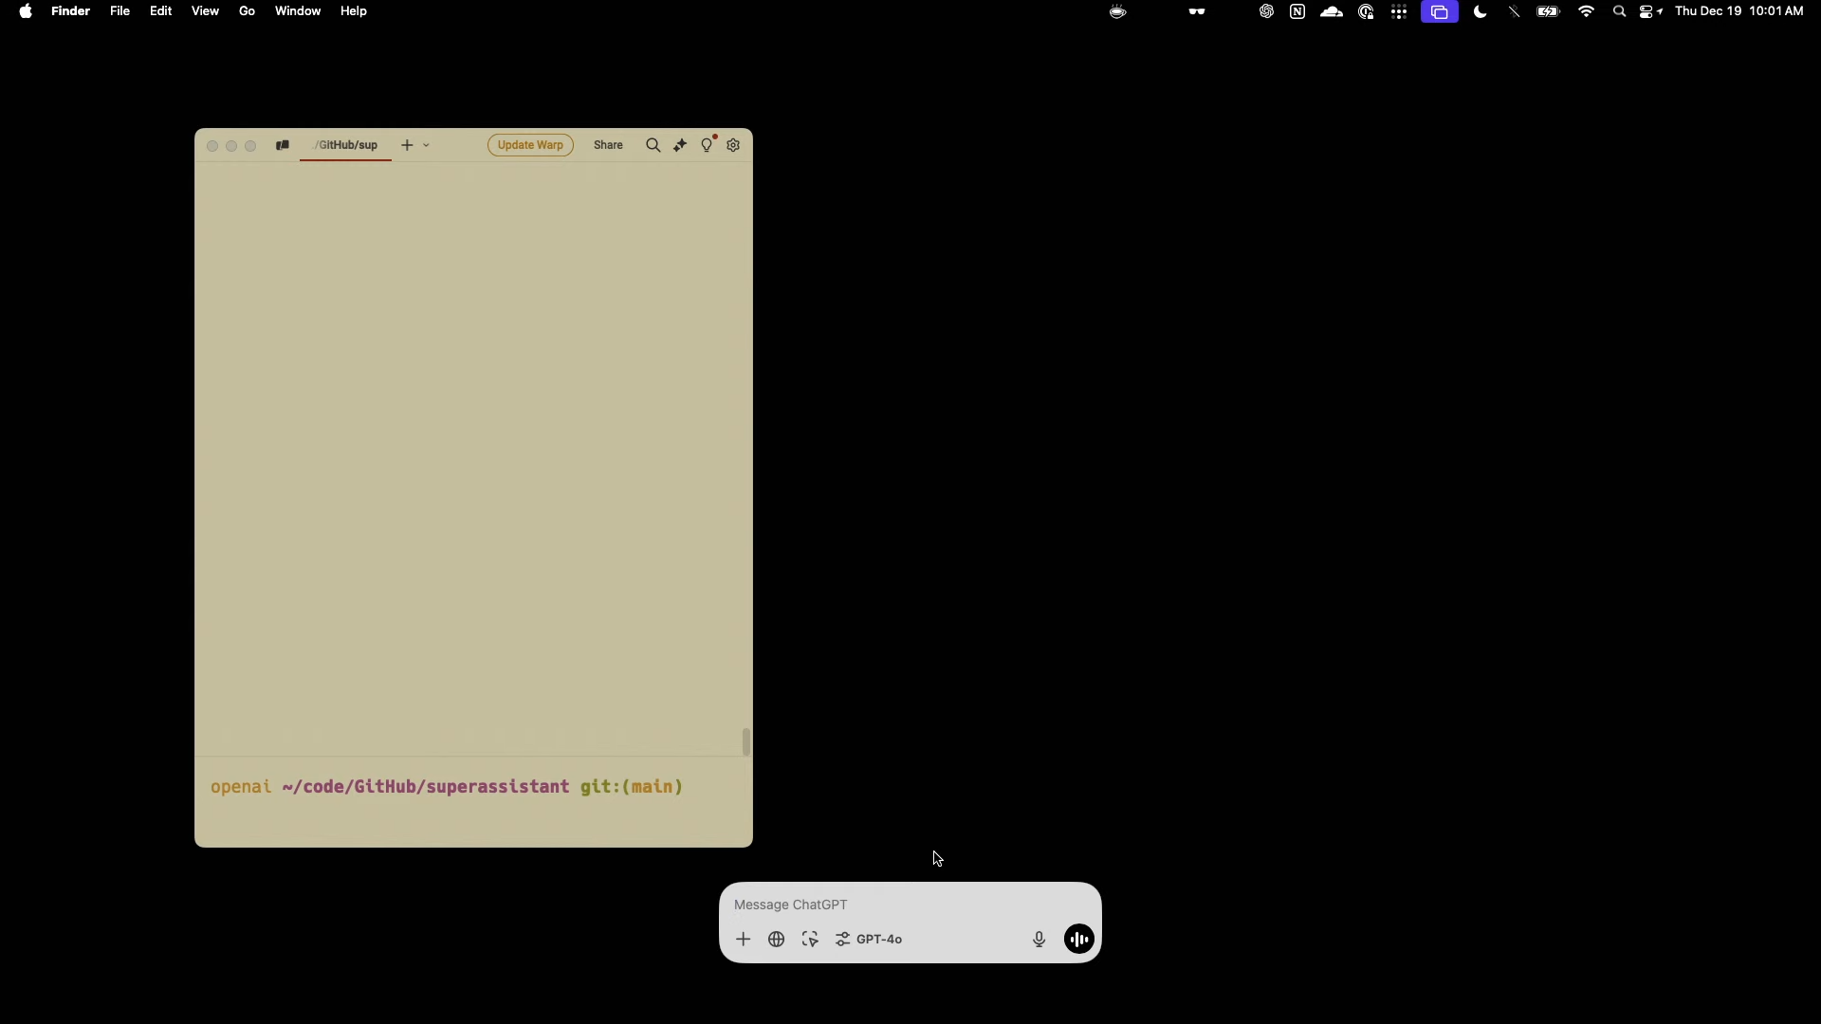Open Warp search with magnifier icon
This screenshot has height=1024, width=1821.
(653, 145)
